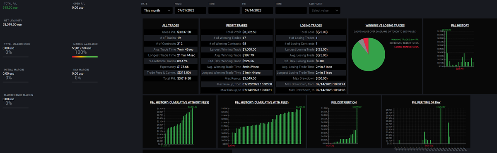Click the 'WINNING TRADES: 89.47%' legend entry

coord(405,40)
